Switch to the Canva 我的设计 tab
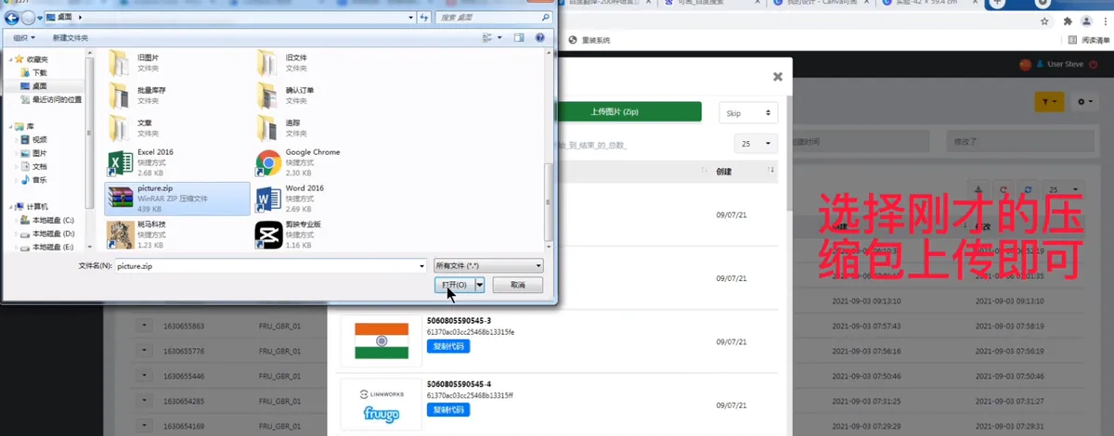The width and height of the screenshot is (1114, 436). pyautogui.click(x=819, y=5)
